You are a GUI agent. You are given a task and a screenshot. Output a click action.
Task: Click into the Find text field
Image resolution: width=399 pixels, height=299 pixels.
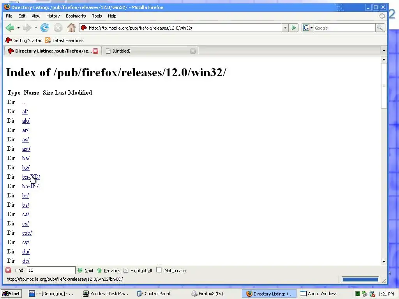[x=51, y=270]
